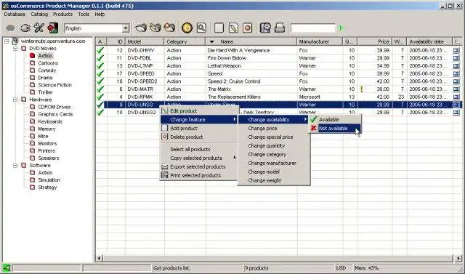This screenshot has width=465, height=274.
Task: Select Not available option
Action: point(335,129)
